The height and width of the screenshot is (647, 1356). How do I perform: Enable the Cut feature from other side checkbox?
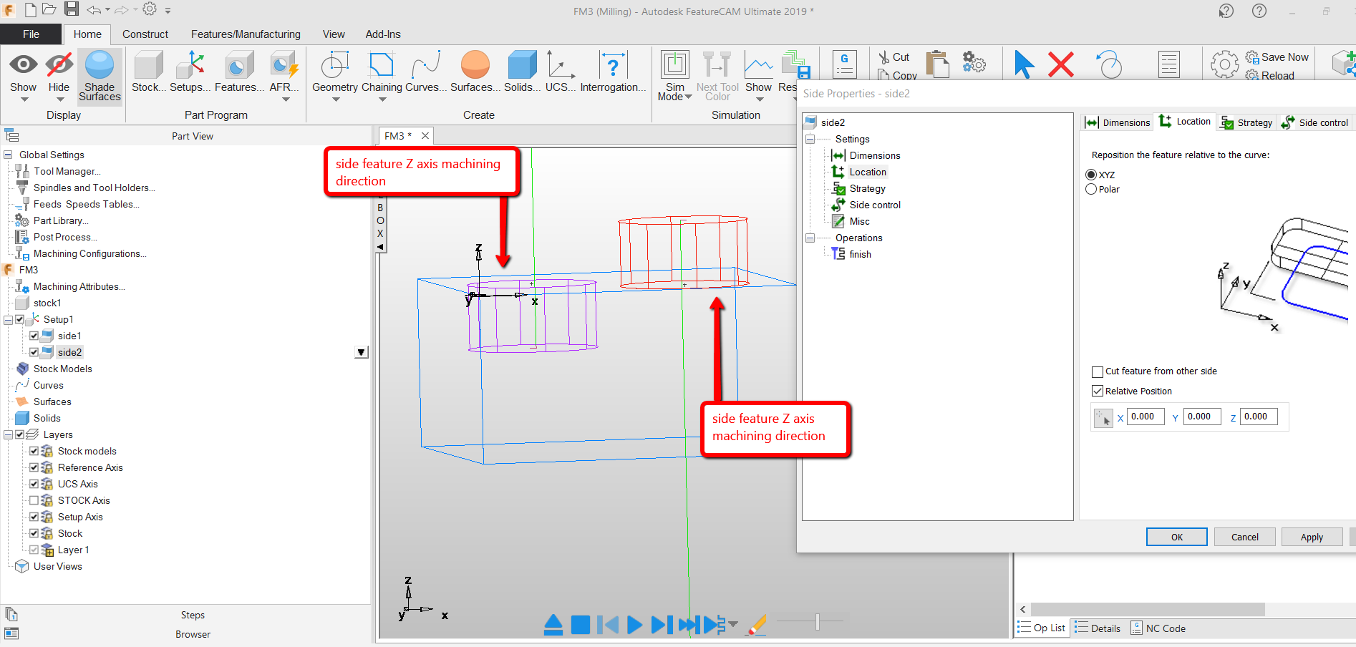[1097, 371]
